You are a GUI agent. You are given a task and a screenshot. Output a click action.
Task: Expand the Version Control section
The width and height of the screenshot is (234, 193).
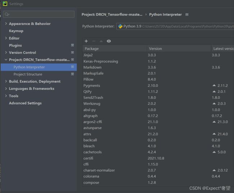pyautogui.click(x=6, y=52)
